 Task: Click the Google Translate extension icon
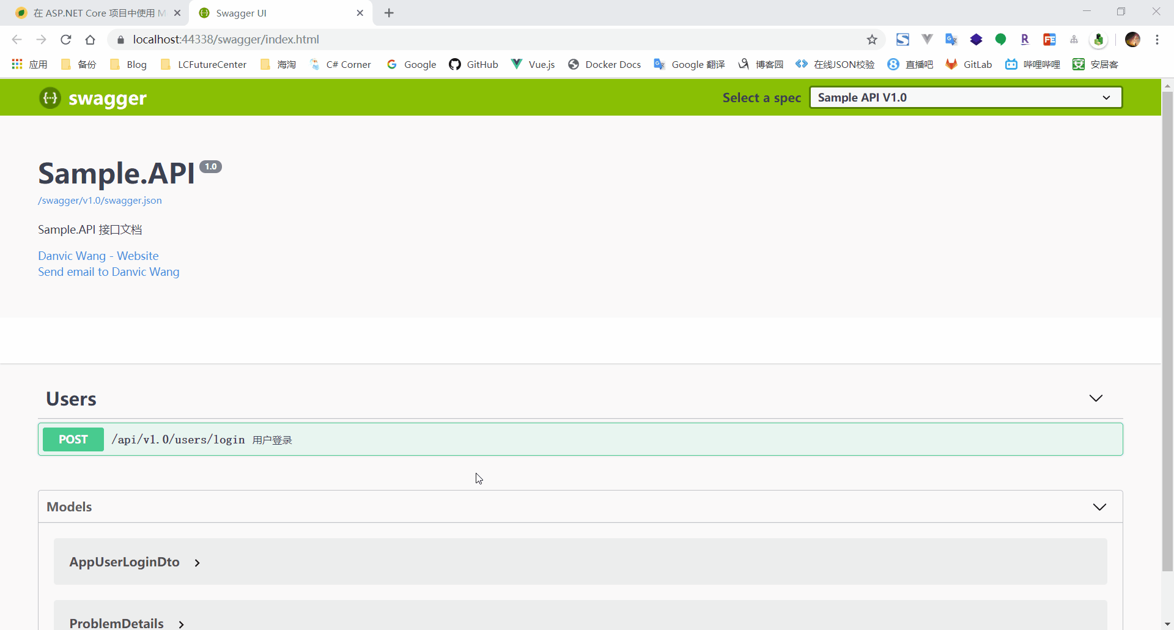point(951,40)
